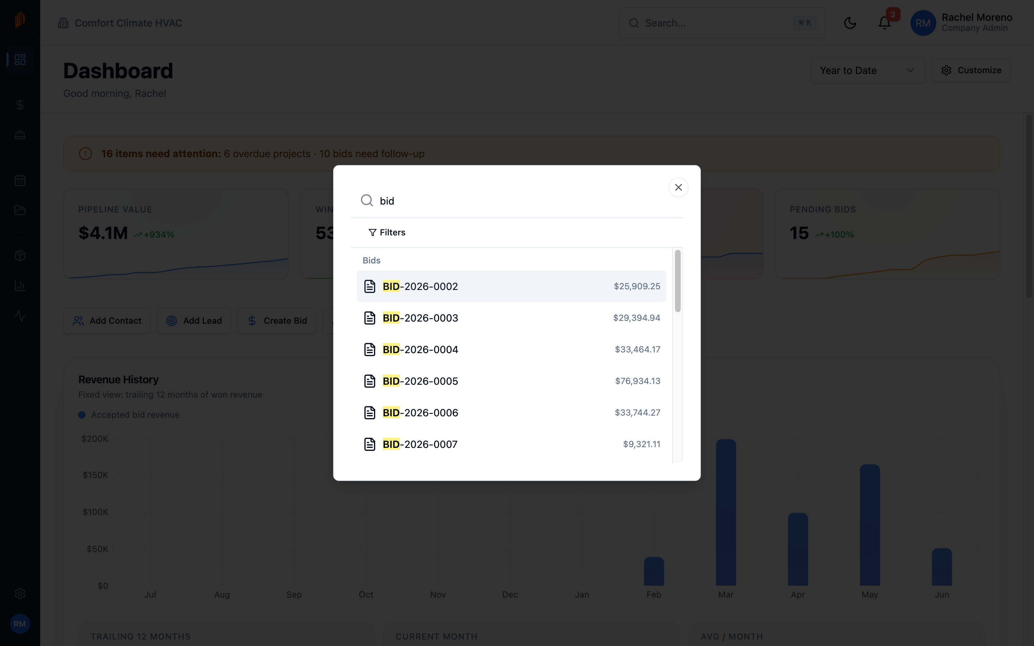This screenshot has width=1034, height=646.
Task: Click the document icon of BID-2026-0007
Action: (x=369, y=444)
